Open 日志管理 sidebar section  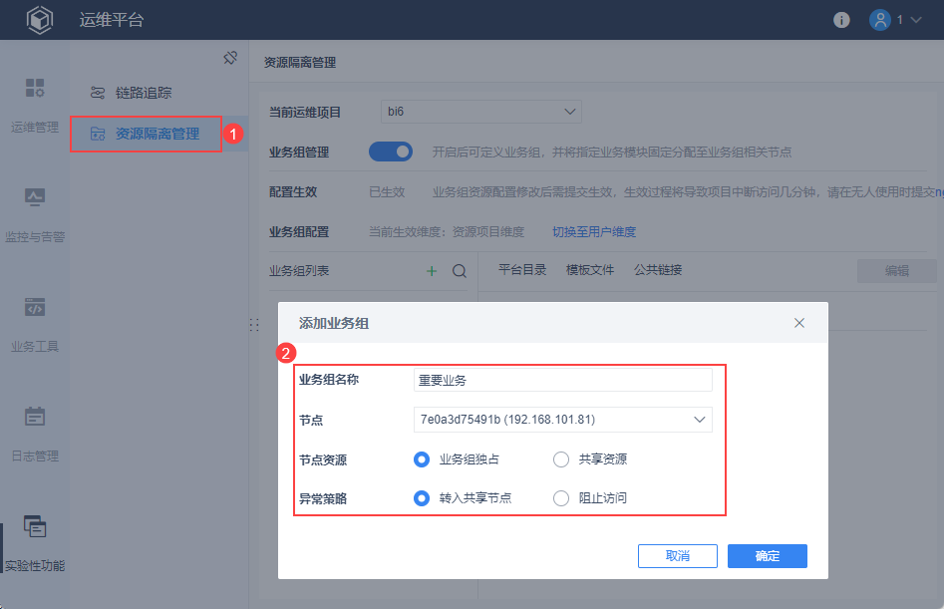point(35,434)
